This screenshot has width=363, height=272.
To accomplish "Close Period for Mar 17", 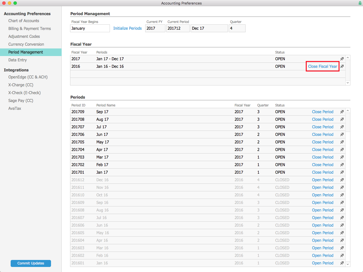I will (x=323, y=157).
